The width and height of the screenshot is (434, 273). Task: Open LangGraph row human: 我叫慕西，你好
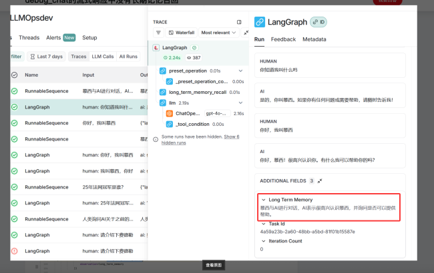[x=79, y=171]
